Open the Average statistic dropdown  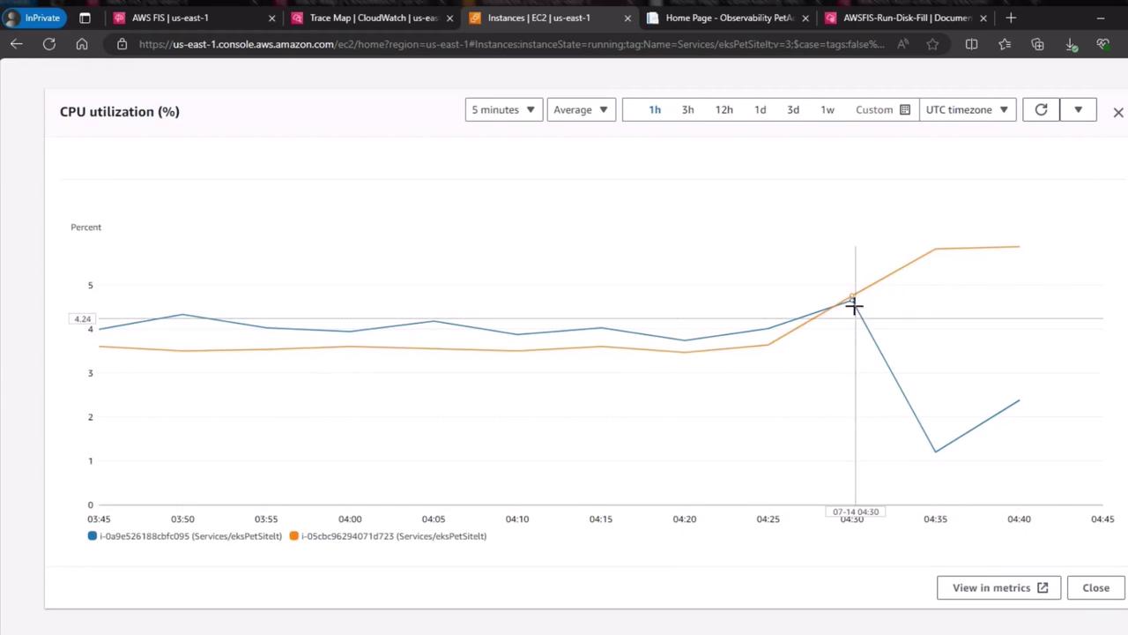582,110
